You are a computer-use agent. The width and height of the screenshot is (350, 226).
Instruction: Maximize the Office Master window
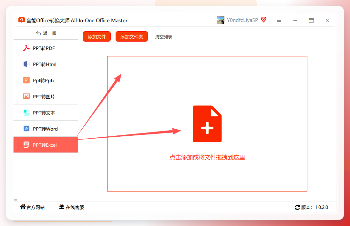311,20
